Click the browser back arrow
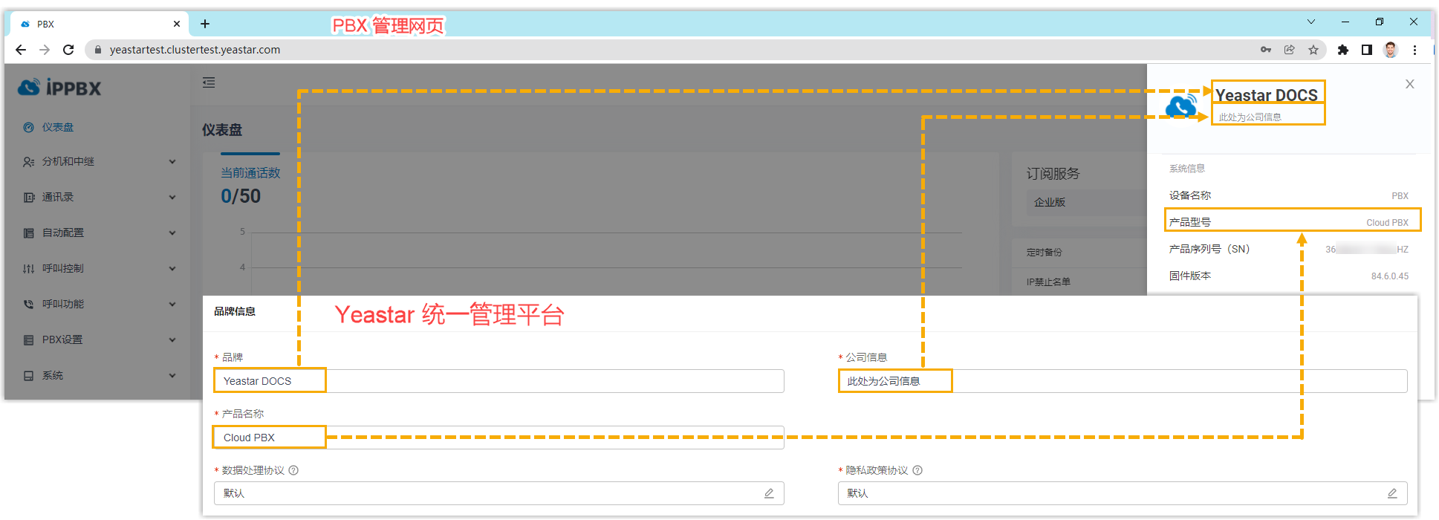Image resolution: width=1439 pixels, height=520 pixels. pos(21,50)
